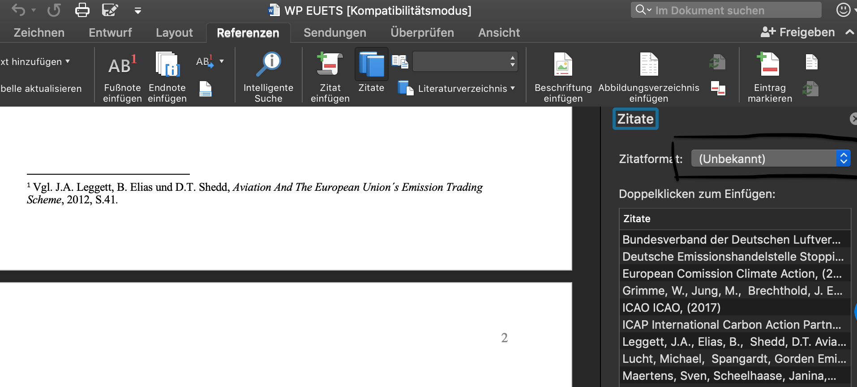Viewport: 857px width, 387px height.
Task: Click the next footnote AB arrow icon
Action: point(205,61)
